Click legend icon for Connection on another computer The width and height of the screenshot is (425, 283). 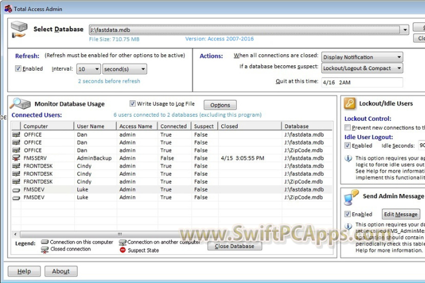pyautogui.click(x=123, y=242)
